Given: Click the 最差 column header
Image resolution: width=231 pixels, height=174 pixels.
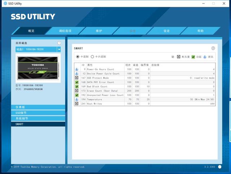Looking at the screenshot, I should tap(136, 65).
